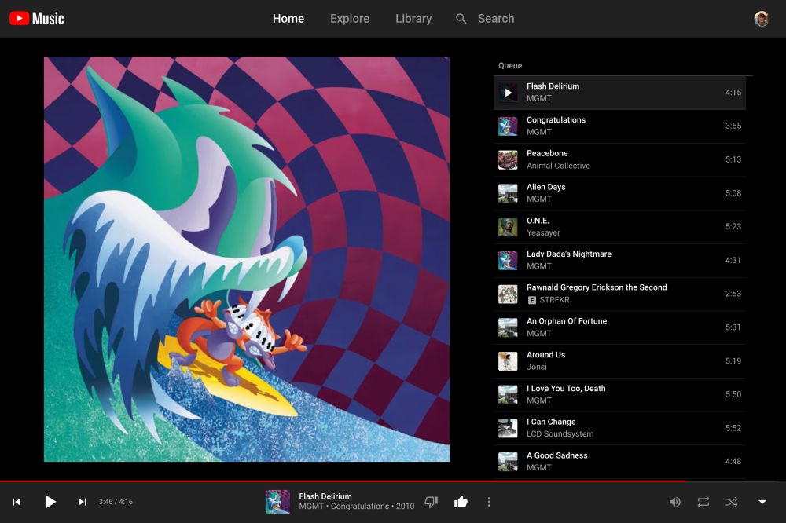Collapse the player page with arrow
786x523 pixels.
[x=762, y=502]
